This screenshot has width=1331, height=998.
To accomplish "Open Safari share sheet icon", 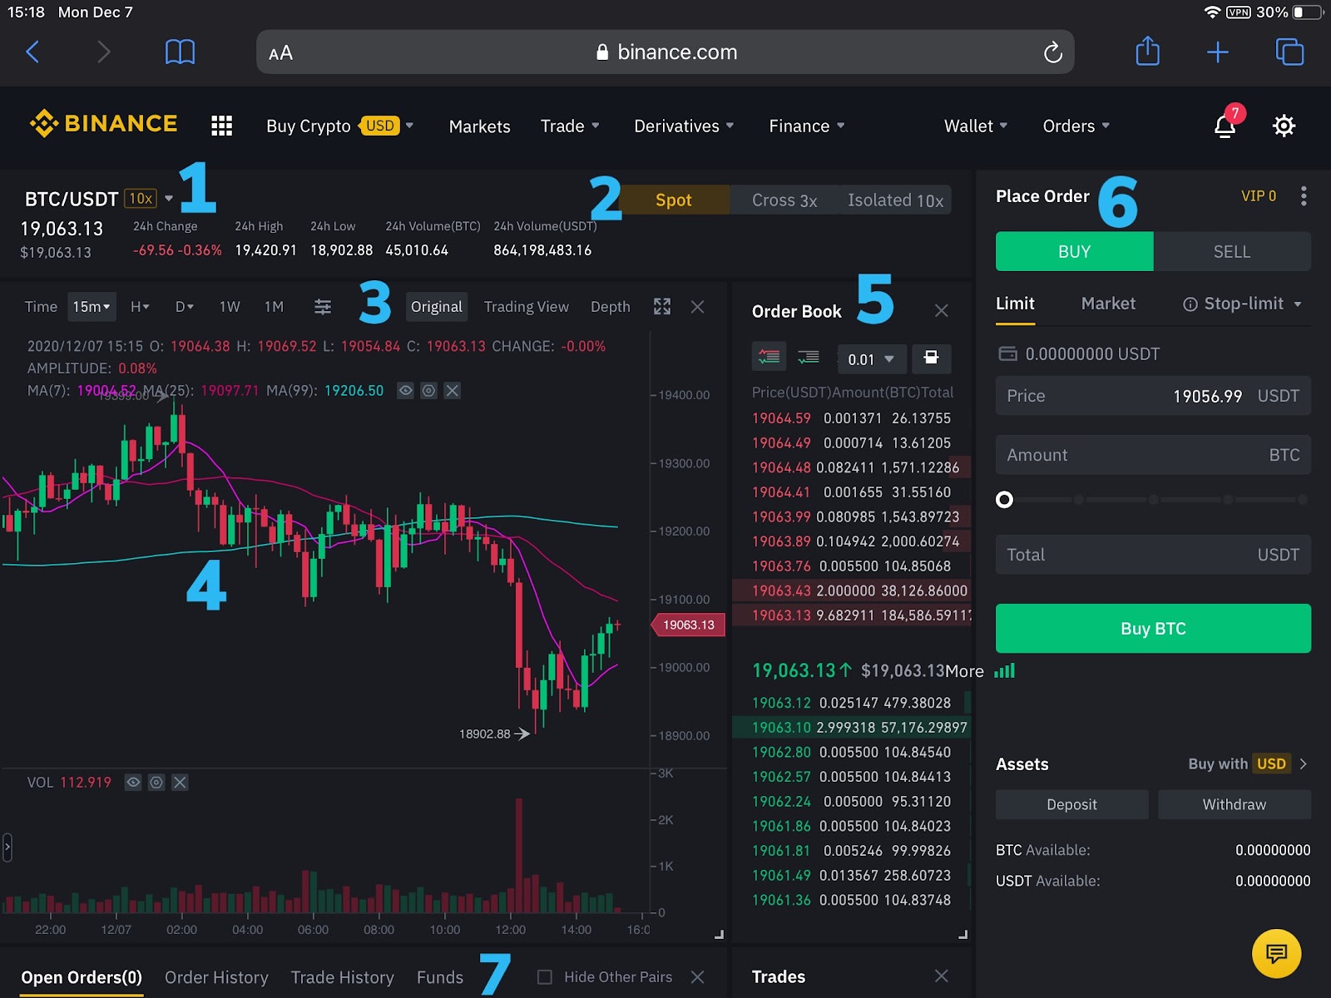I will 1147,52.
